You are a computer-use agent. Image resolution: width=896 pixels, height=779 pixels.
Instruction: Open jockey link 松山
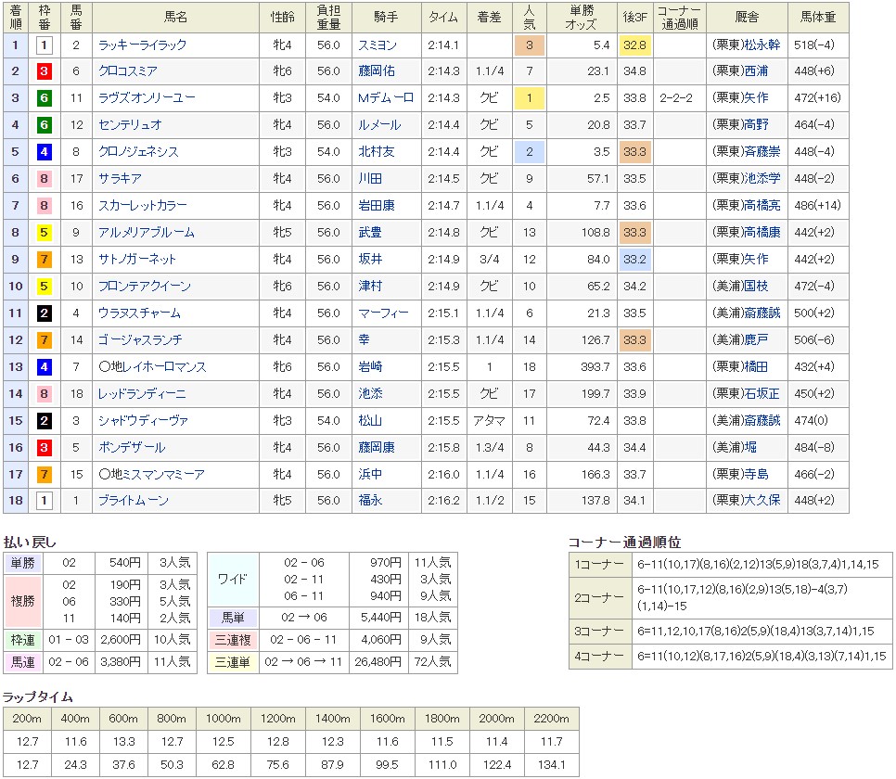click(370, 421)
